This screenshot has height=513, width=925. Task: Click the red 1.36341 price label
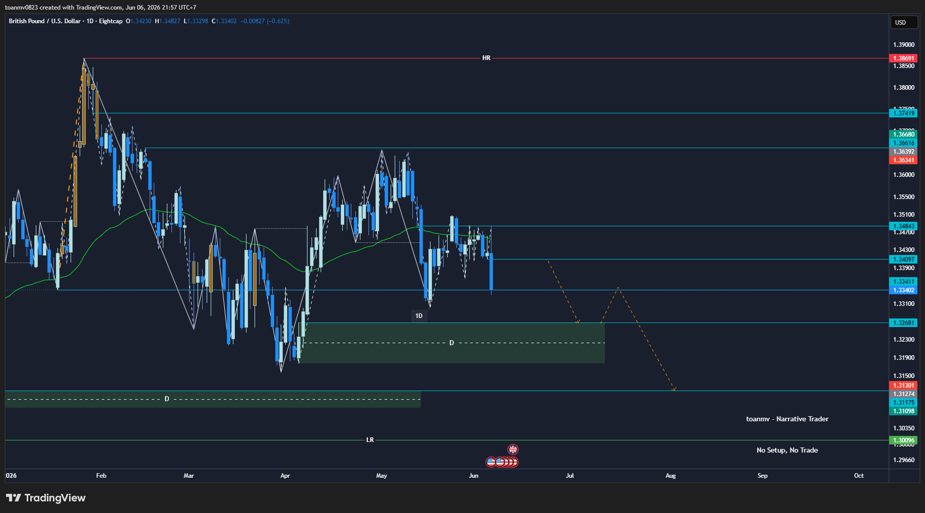[x=904, y=160]
